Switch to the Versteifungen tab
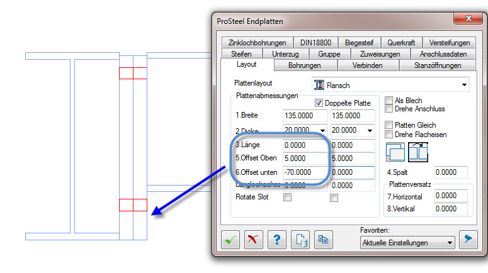Image resolution: width=488 pixels, height=273 pixels. coord(450,43)
